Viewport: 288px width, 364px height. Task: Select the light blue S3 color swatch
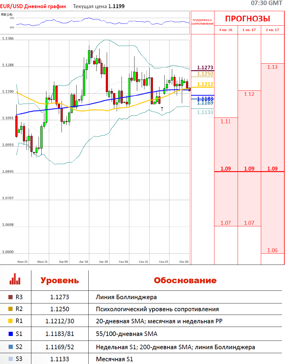point(11,359)
